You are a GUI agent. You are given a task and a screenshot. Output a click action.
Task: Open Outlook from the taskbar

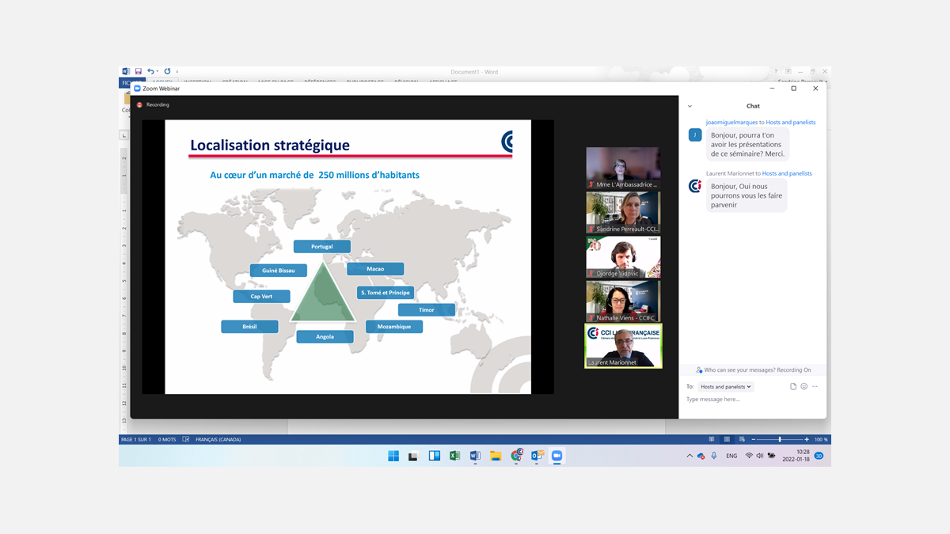(536, 456)
